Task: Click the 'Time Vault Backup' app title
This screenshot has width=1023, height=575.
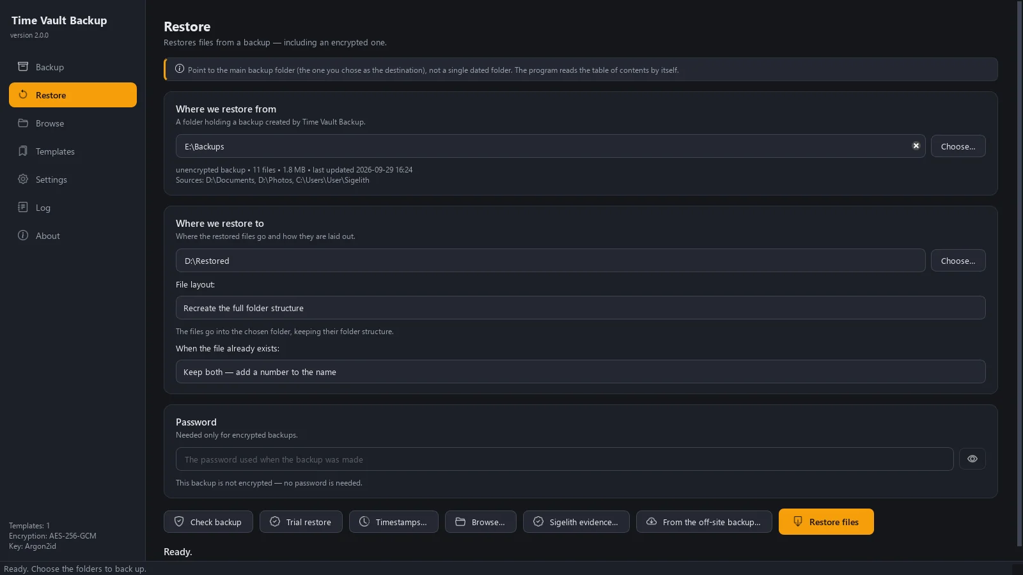Action: point(59,20)
